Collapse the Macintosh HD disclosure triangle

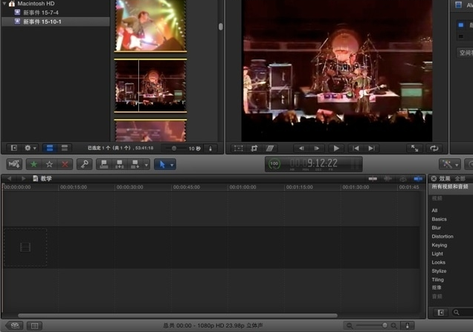pyautogui.click(x=4, y=4)
